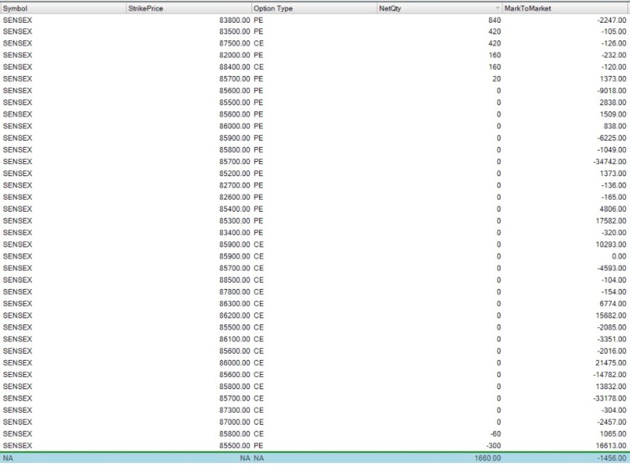The height and width of the screenshot is (465, 630).
Task: Select the NetQty value 840
Action: [494, 20]
